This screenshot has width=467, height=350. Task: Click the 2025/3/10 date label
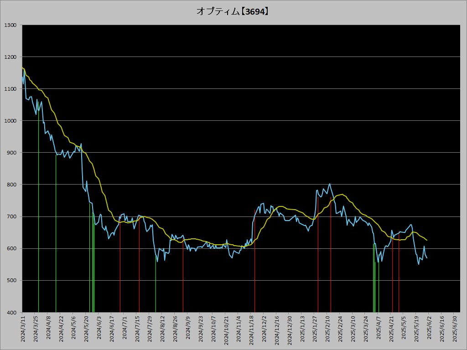pyautogui.click(x=353, y=328)
